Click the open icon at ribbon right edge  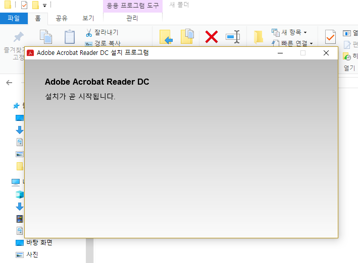[x=347, y=33]
